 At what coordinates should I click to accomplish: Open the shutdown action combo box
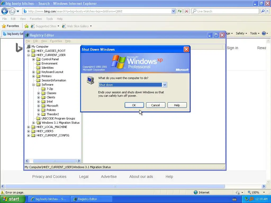tap(165, 85)
